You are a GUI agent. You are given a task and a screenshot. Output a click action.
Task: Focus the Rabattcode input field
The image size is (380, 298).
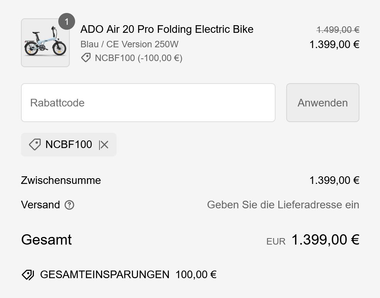148,103
